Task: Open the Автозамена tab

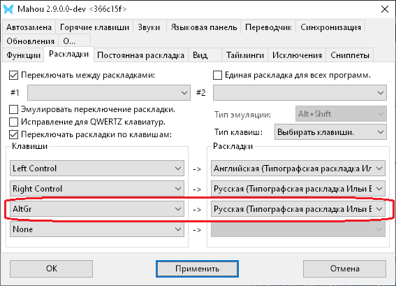Action: click(29, 27)
